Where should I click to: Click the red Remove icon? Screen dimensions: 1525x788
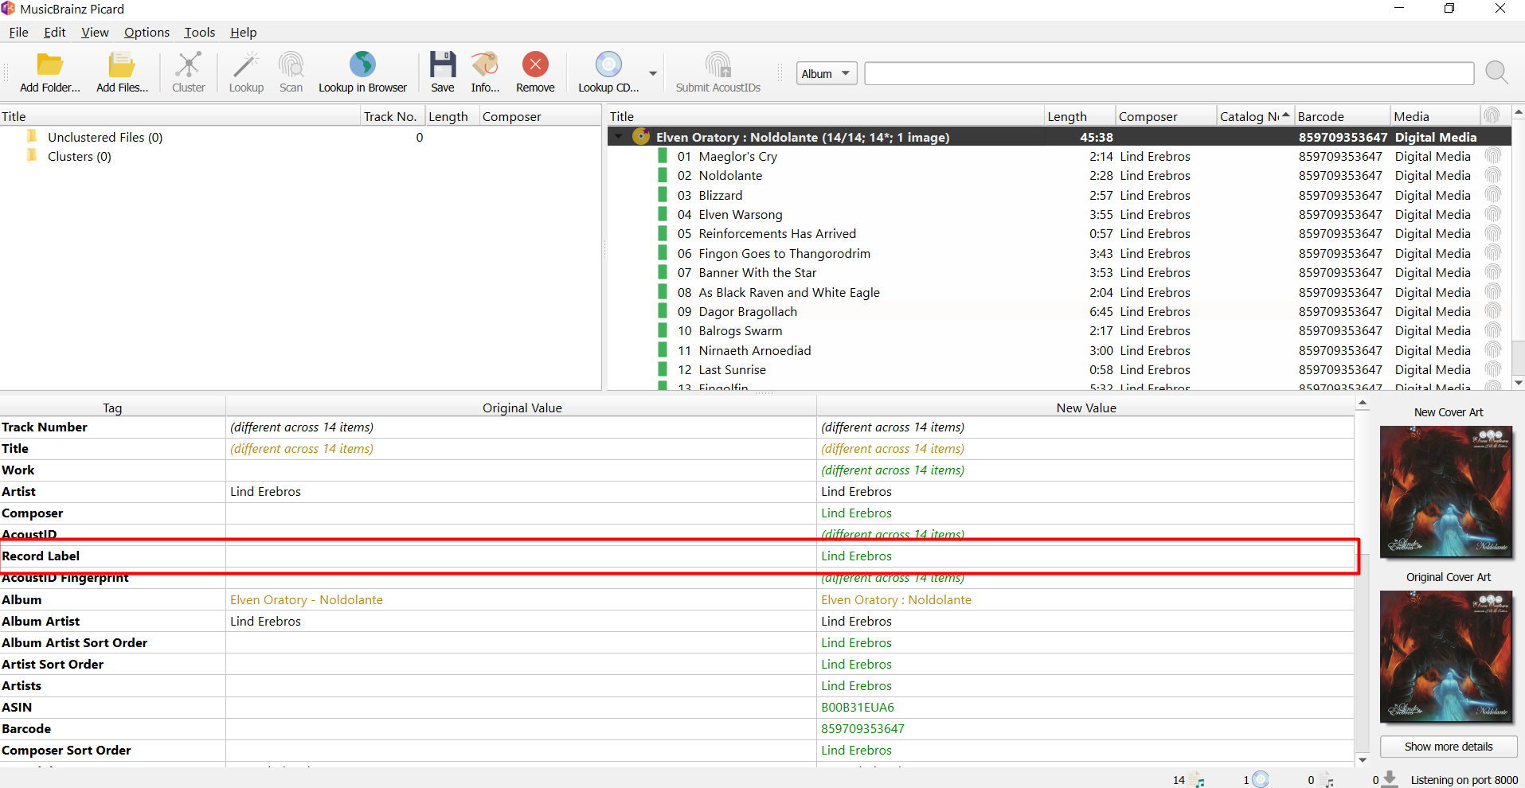(x=535, y=64)
